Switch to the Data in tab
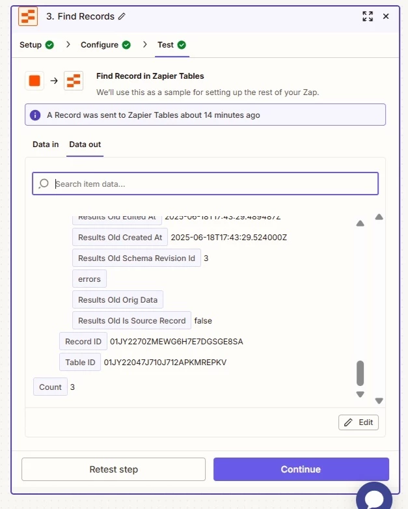The image size is (408, 509). (46, 144)
